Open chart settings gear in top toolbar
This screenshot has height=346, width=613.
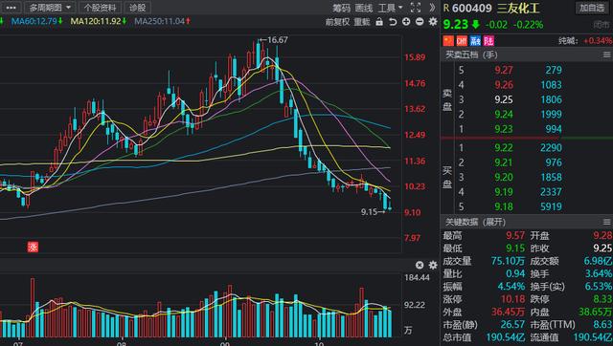pos(433,22)
